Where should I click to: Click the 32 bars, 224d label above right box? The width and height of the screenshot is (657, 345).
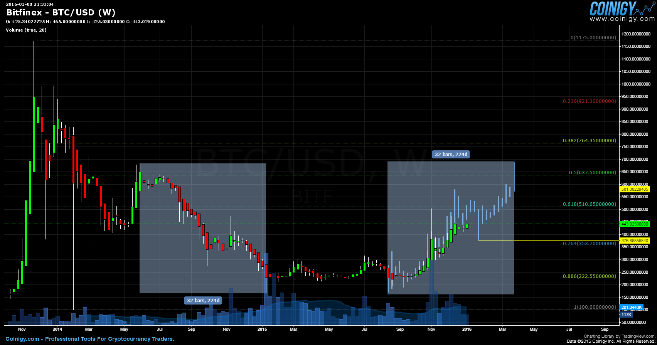(x=451, y=155)
